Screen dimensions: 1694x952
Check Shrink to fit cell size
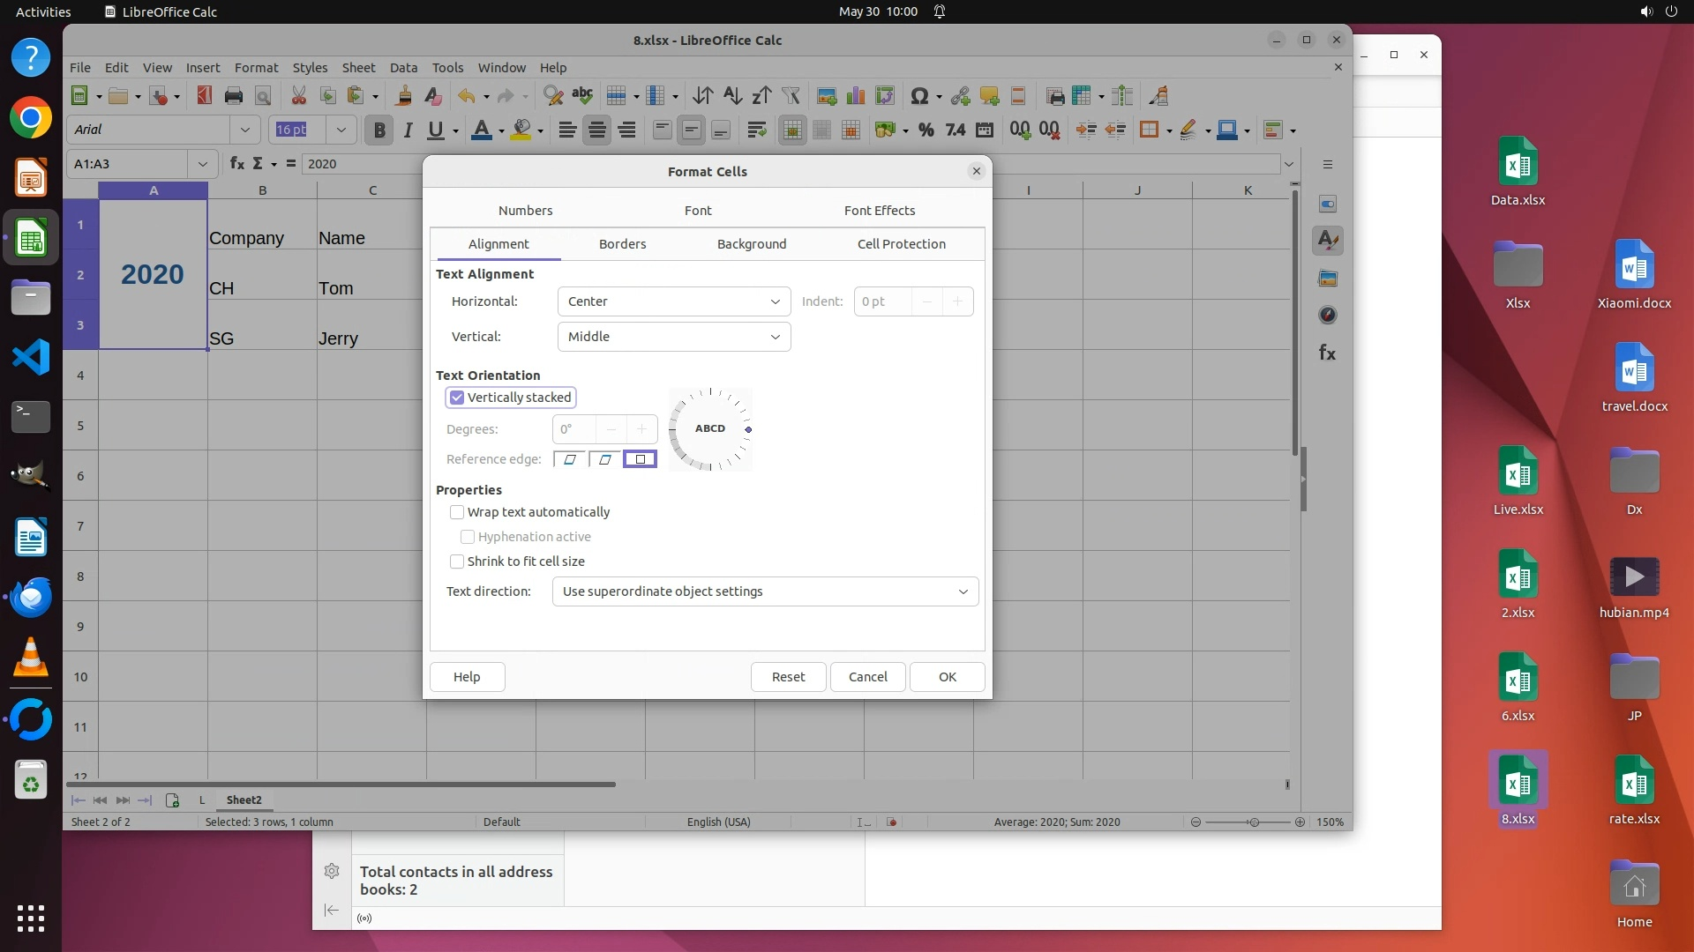tap(457, 562)
